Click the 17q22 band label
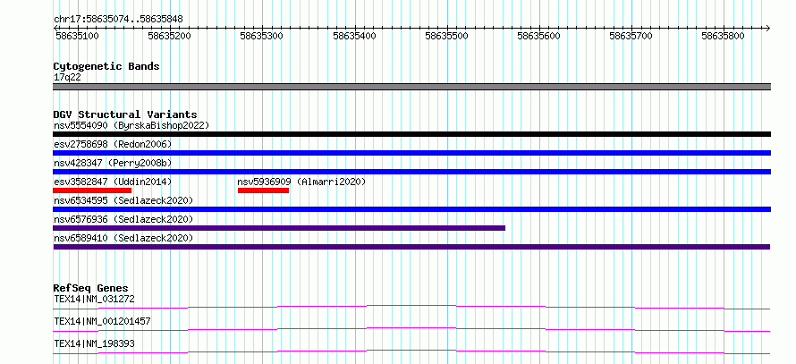Viewport: 796px width, 364px height. (67, 78)
